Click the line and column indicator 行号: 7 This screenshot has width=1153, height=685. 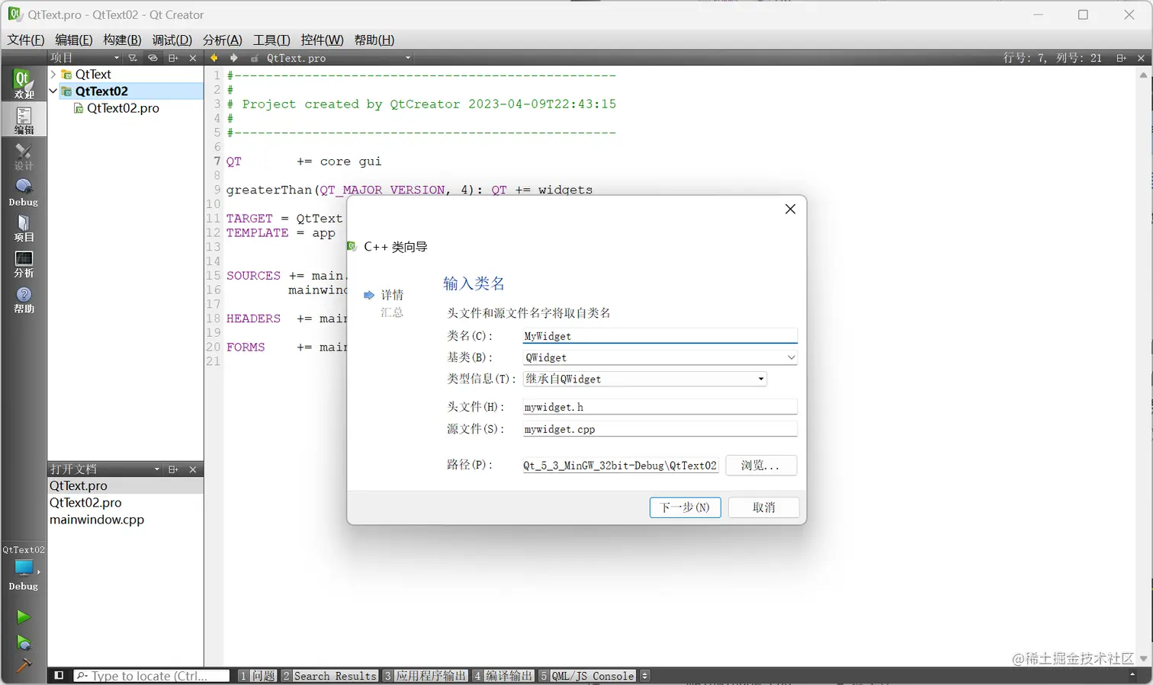click(x=1052, y=58)
